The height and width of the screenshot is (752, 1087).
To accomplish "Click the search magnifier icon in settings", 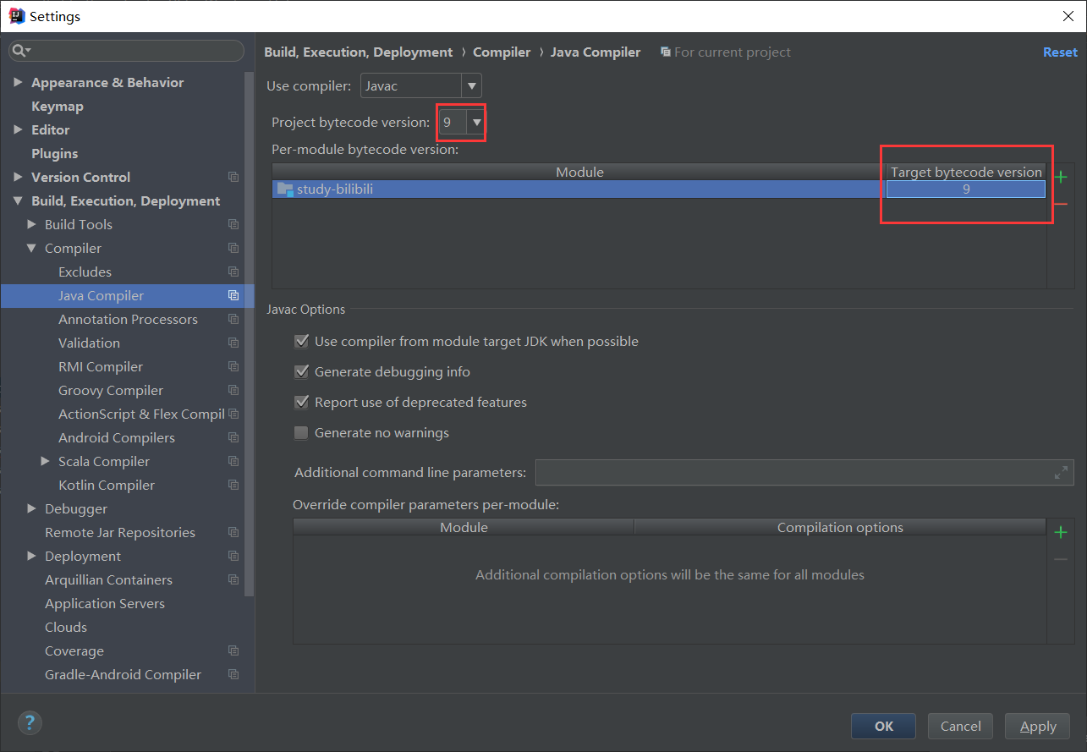I will (20, 52).
